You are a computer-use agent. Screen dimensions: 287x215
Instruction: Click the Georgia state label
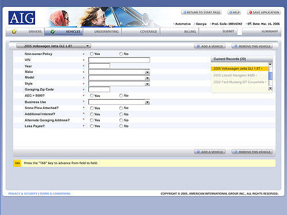[x=201, y=24]
